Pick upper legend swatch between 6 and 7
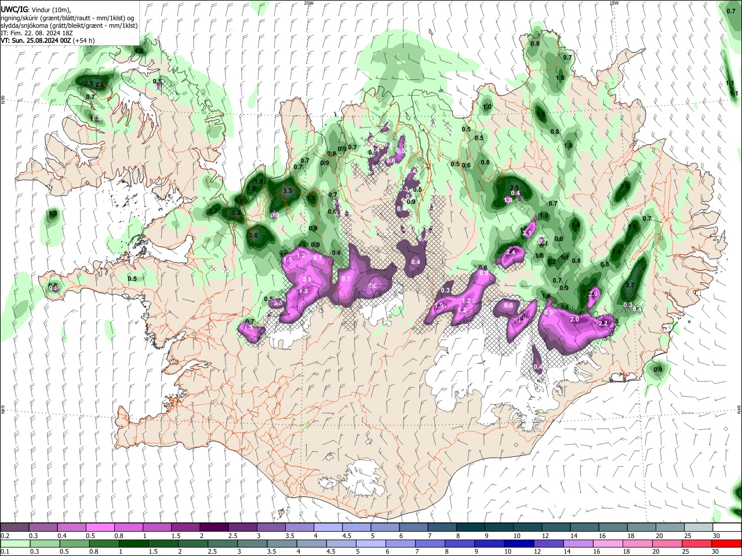 pyautogui.click(x=413, y=528)
